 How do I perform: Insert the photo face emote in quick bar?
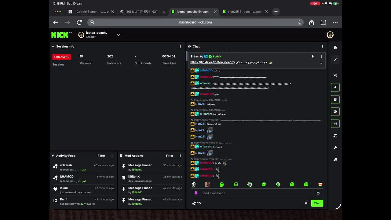(x=208, y=184)
